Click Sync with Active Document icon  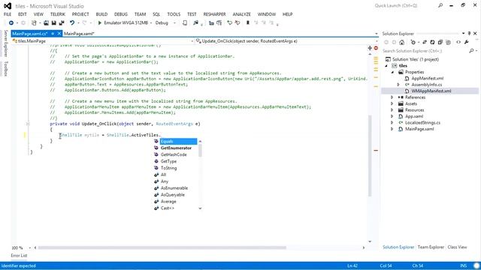[x=425, y=42]
